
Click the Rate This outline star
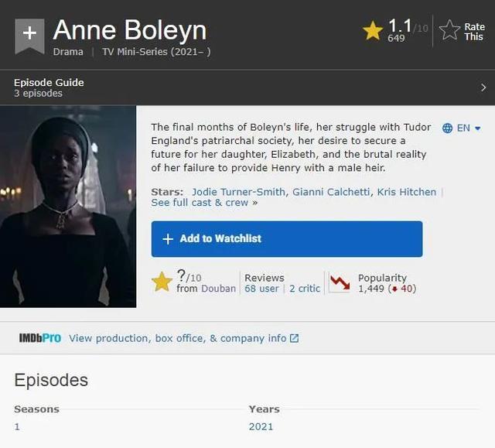point(449,31)
